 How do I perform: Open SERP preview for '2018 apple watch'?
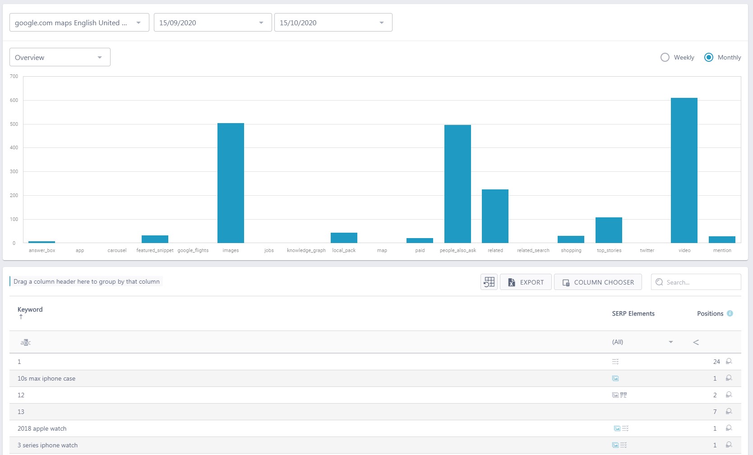pyautogui.click(x=729, y=428)
